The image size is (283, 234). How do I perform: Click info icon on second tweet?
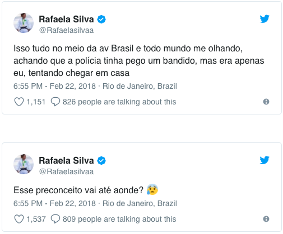pos(266,219)
